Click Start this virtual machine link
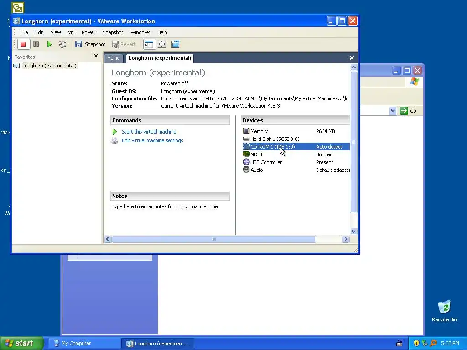This screenshot has height=350, width=467. 149,132
